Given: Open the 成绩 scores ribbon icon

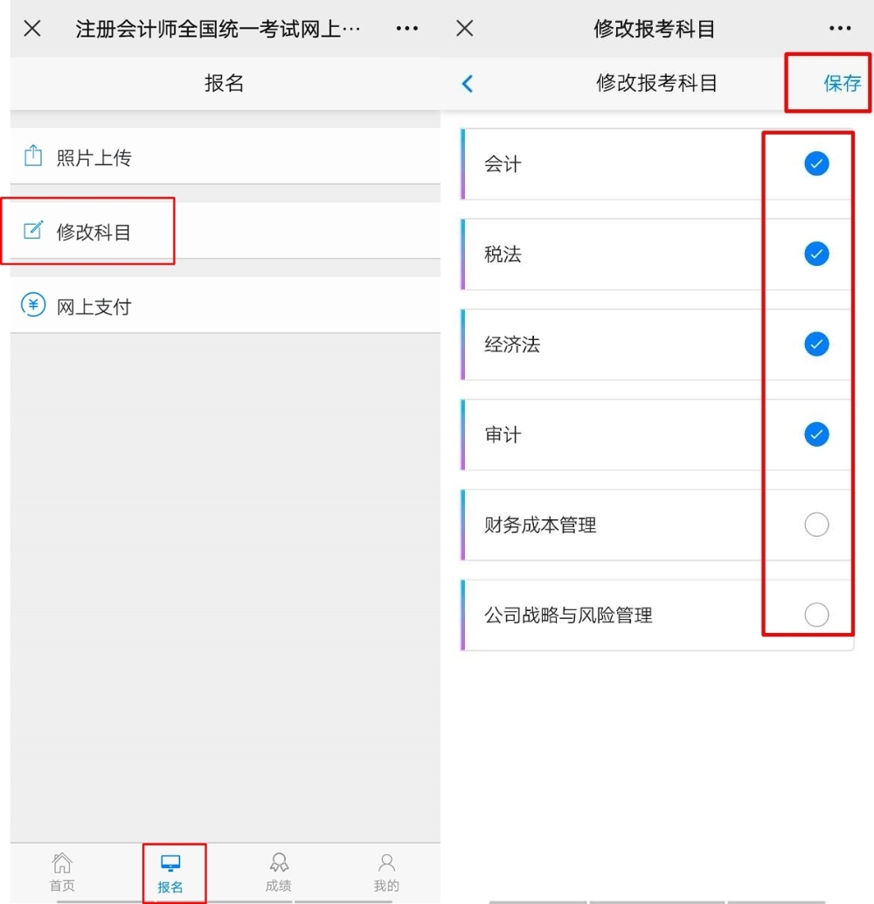Looking at the screenshot, I should coord(278,864).
